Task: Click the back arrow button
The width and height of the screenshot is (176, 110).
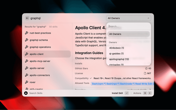Action: pyautogui.click(x=27, y=18)
